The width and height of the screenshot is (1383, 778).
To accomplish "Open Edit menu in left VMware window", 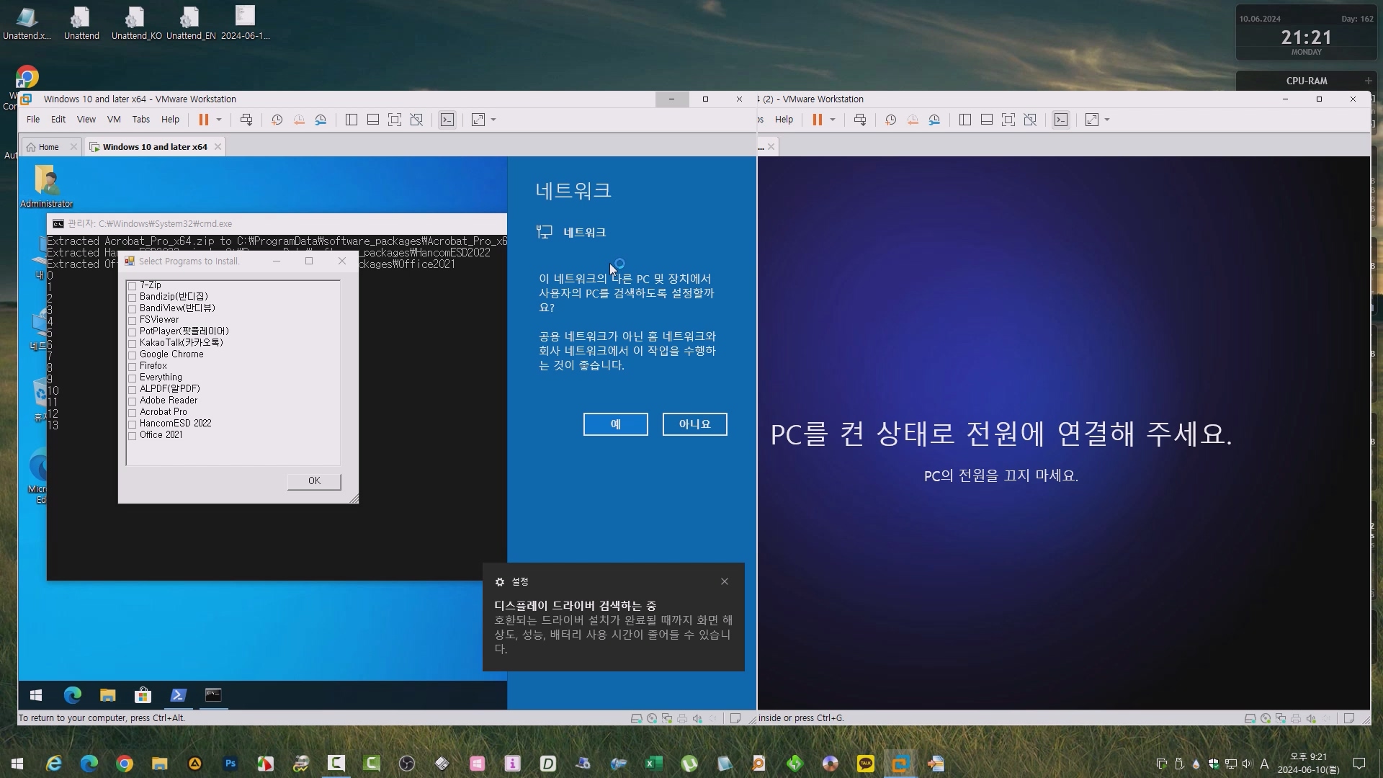I will click(58, 120).
